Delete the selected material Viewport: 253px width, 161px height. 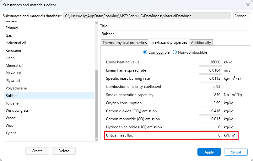pos(64,151)
